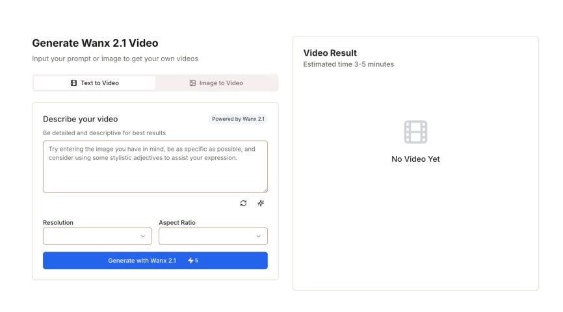
Task: Click the text area resize handle
Action: tap(265, 190)
